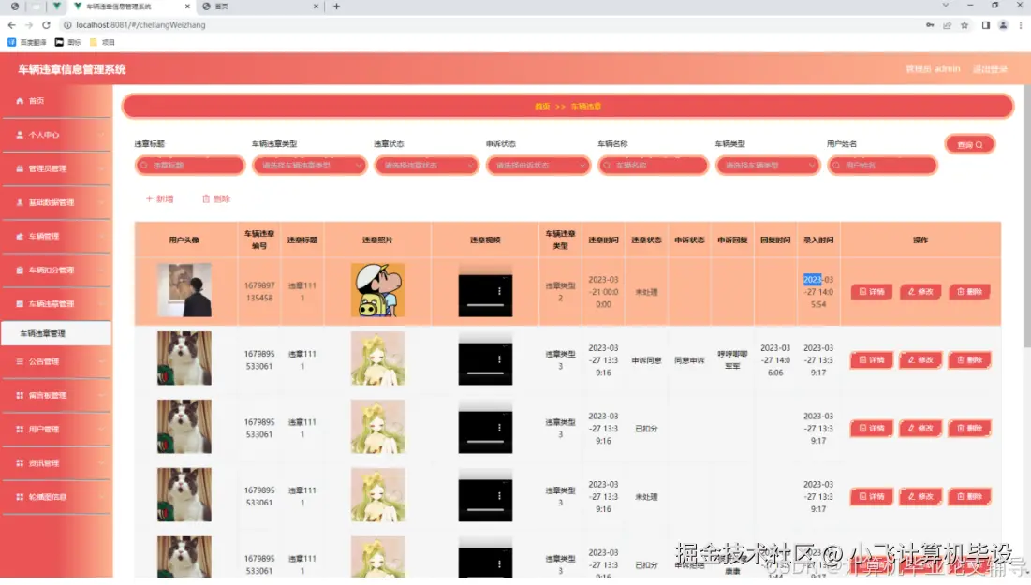Collapse the 车辆违章管理 parent menu
The width and height of the screenshot is (1031, 585).
pyautogui.click(x=56, y=304)
